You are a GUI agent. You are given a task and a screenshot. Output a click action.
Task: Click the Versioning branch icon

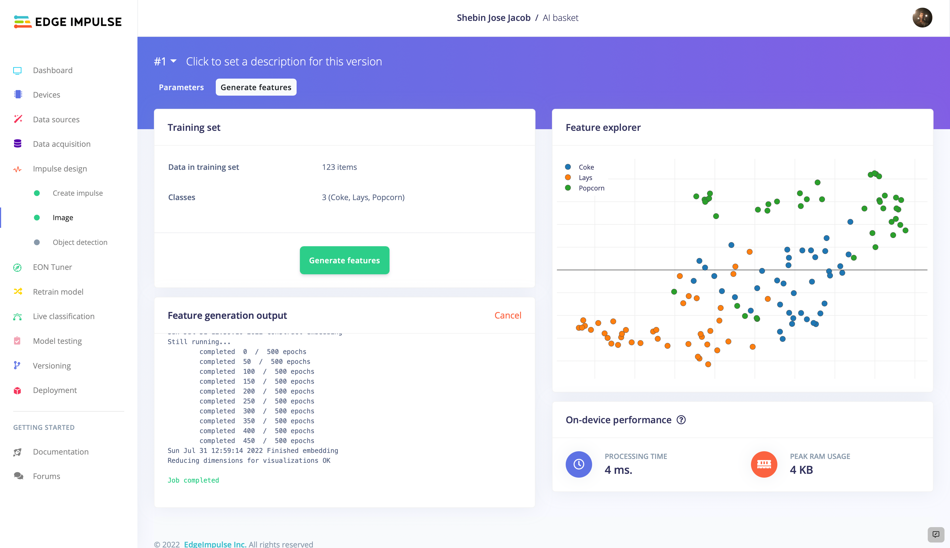pos(17,366)
